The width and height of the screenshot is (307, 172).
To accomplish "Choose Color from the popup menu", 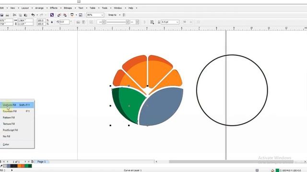I will coord(17,144).
